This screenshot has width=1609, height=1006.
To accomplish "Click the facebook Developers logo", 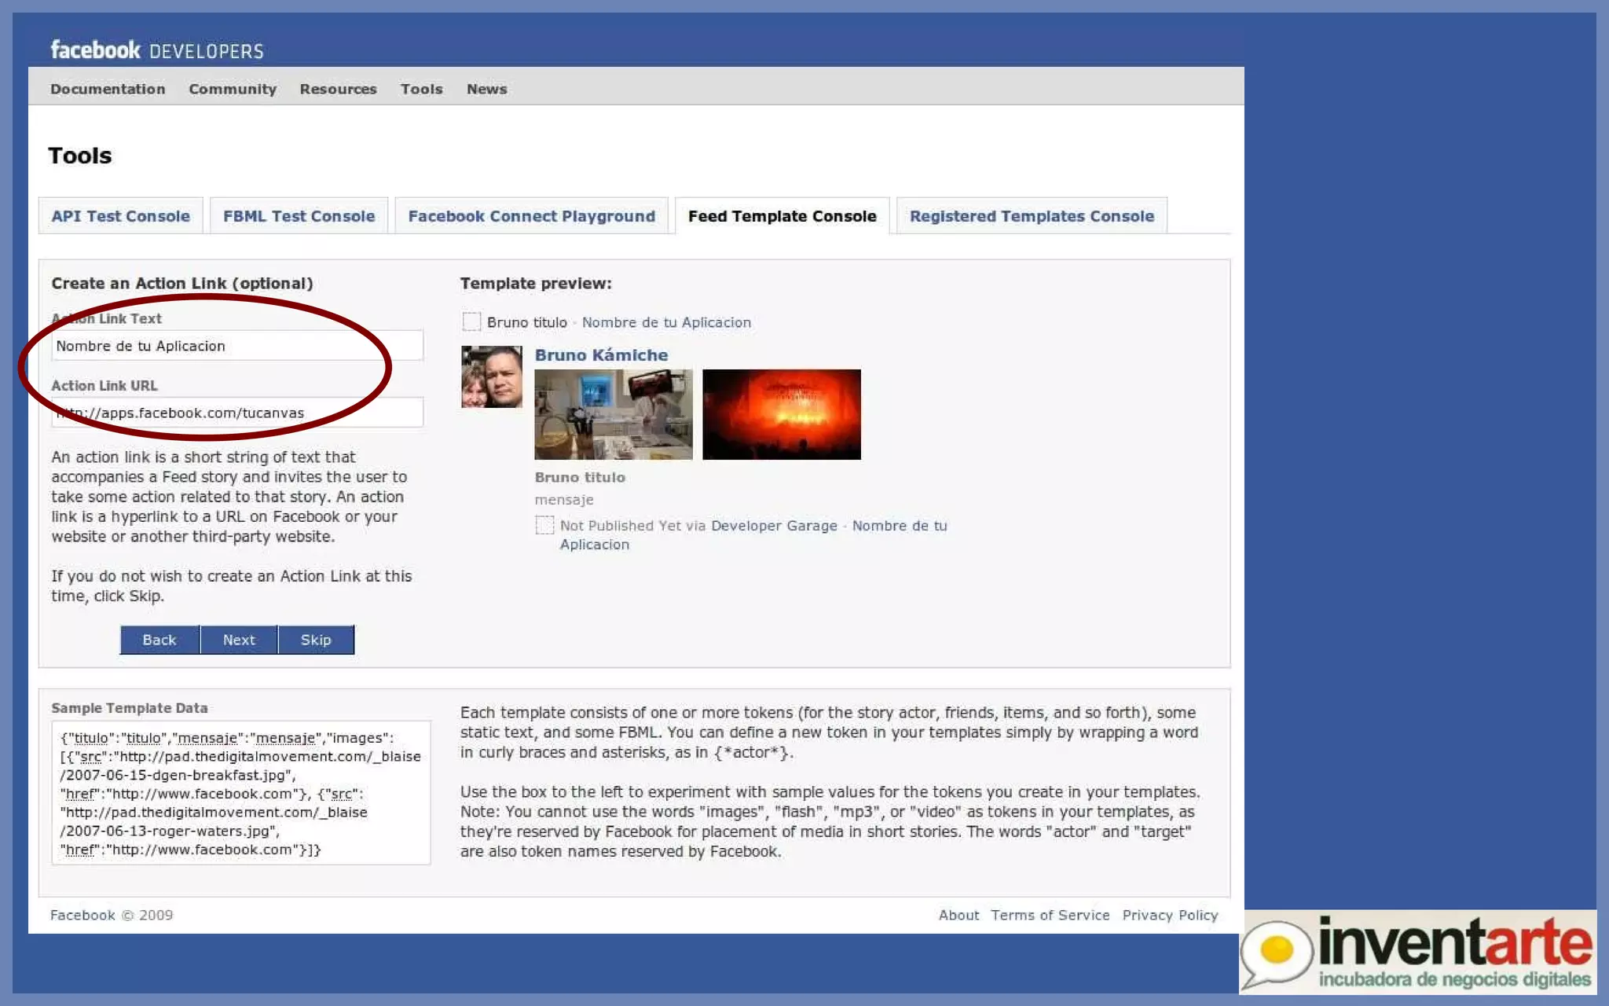I will tap(156, 50).
